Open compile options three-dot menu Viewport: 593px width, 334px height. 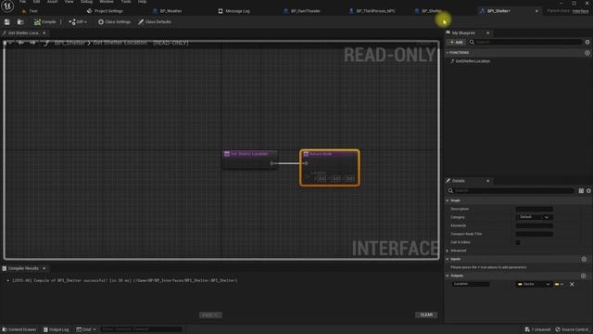click(61, 22)
